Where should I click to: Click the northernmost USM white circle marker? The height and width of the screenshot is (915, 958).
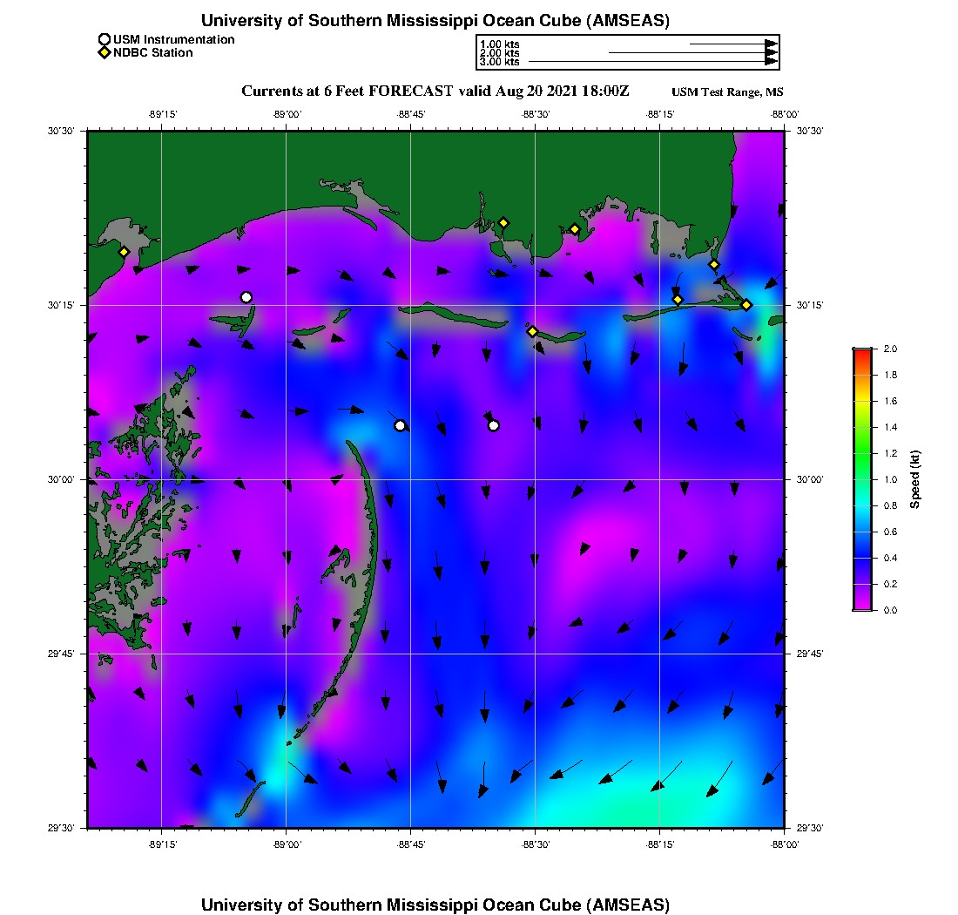[x=246, y=297]
